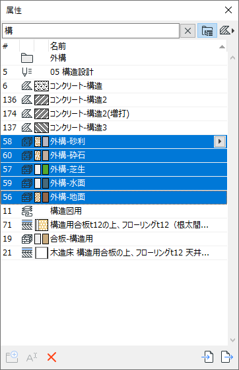Click blue-gray swatch of 外構-水面
Image resolution: width=239 pixels, height=370 pixels.
coord(46,183)
